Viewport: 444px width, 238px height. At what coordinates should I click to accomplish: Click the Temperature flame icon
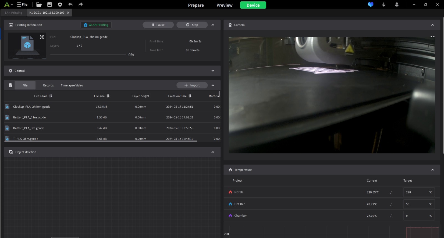(230, 170)
